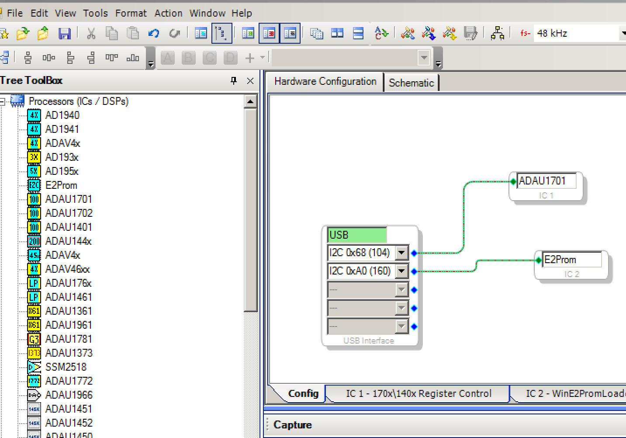Select the Config bottom tab
626x438 pixels.
(x=303, y=393)
